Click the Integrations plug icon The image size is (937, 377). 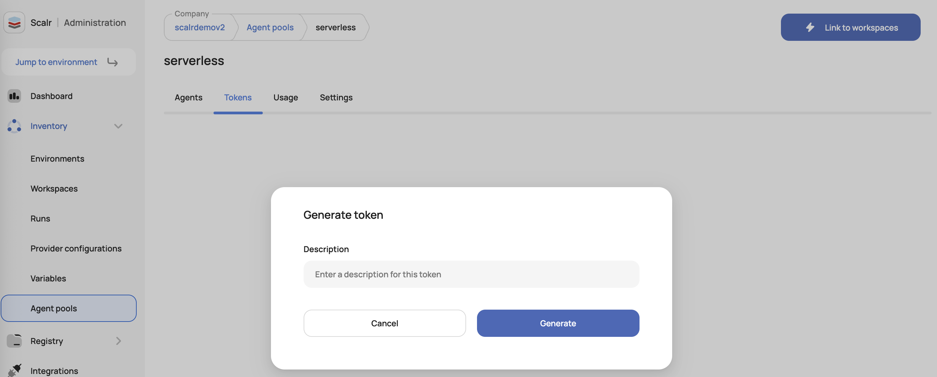(14, 371)
